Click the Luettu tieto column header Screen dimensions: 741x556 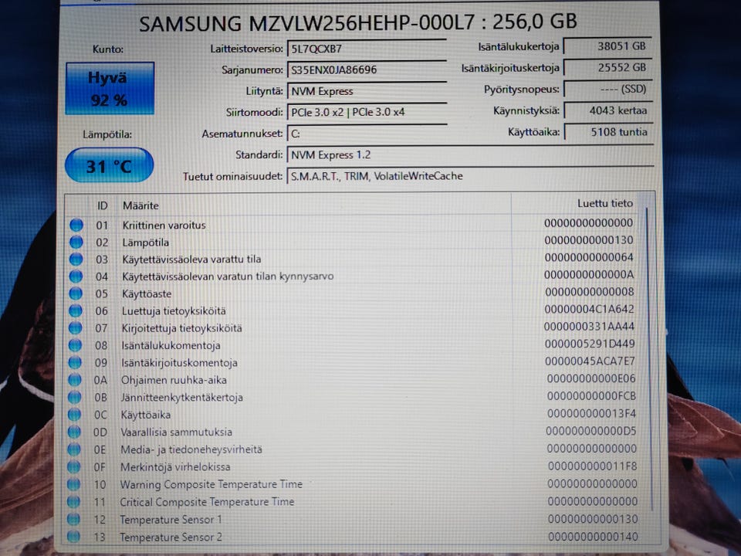coord(605,203)
